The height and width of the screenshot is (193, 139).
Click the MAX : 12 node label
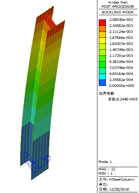(107, 169)
